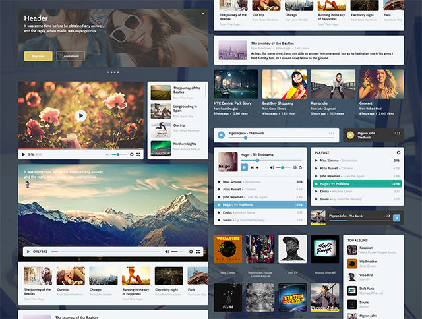
Task: Mute the Hugo player speaker icon
Action: click(x=272, y=167)
